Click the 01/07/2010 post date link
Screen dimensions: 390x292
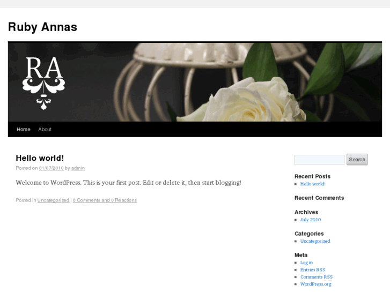coord(51,168)
